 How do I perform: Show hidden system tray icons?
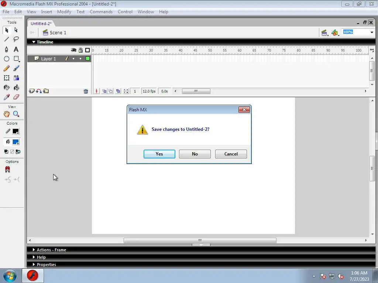(x=314, y=276)
